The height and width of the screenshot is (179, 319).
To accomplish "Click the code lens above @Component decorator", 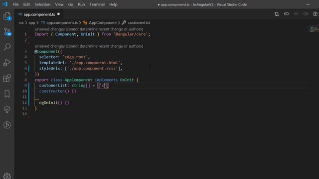I will (89, 46).
